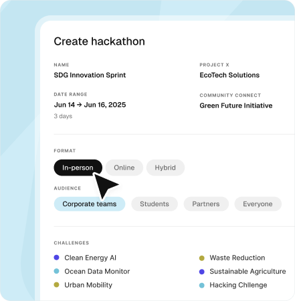Click the 3 days duration text
The height and width of the screenshot is (301, 295).
(x=63, y=116)
